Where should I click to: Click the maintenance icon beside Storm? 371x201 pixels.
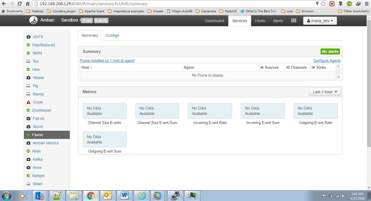pyautogui.click(x=28, y=127)
